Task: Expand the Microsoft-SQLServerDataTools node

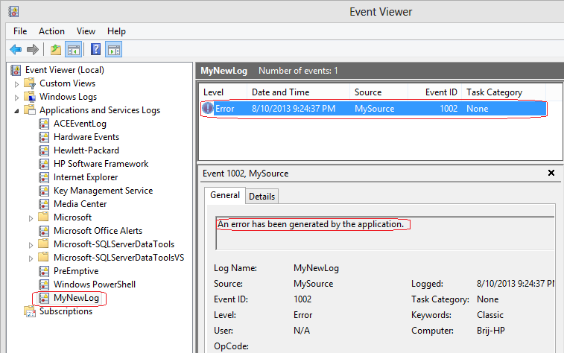Action: click(x=31, y=245)
